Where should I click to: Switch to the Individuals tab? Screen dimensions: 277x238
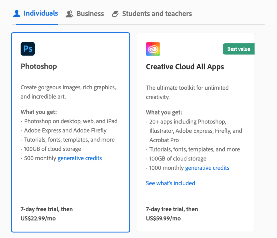[35, 13]
